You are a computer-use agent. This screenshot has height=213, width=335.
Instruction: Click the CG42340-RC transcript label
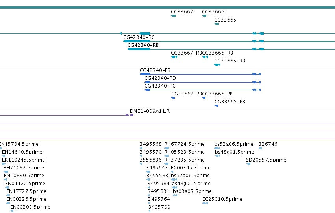(x=139, y=37)
